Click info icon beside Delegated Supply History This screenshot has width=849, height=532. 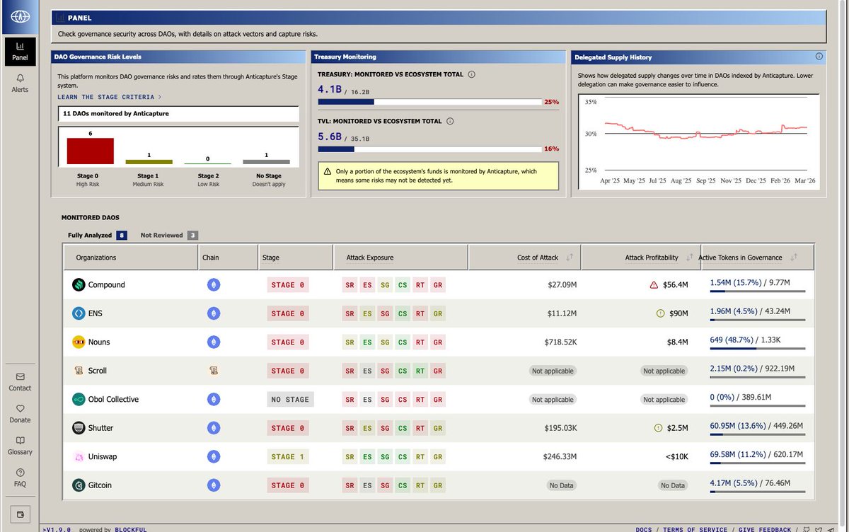click(819, 57)
